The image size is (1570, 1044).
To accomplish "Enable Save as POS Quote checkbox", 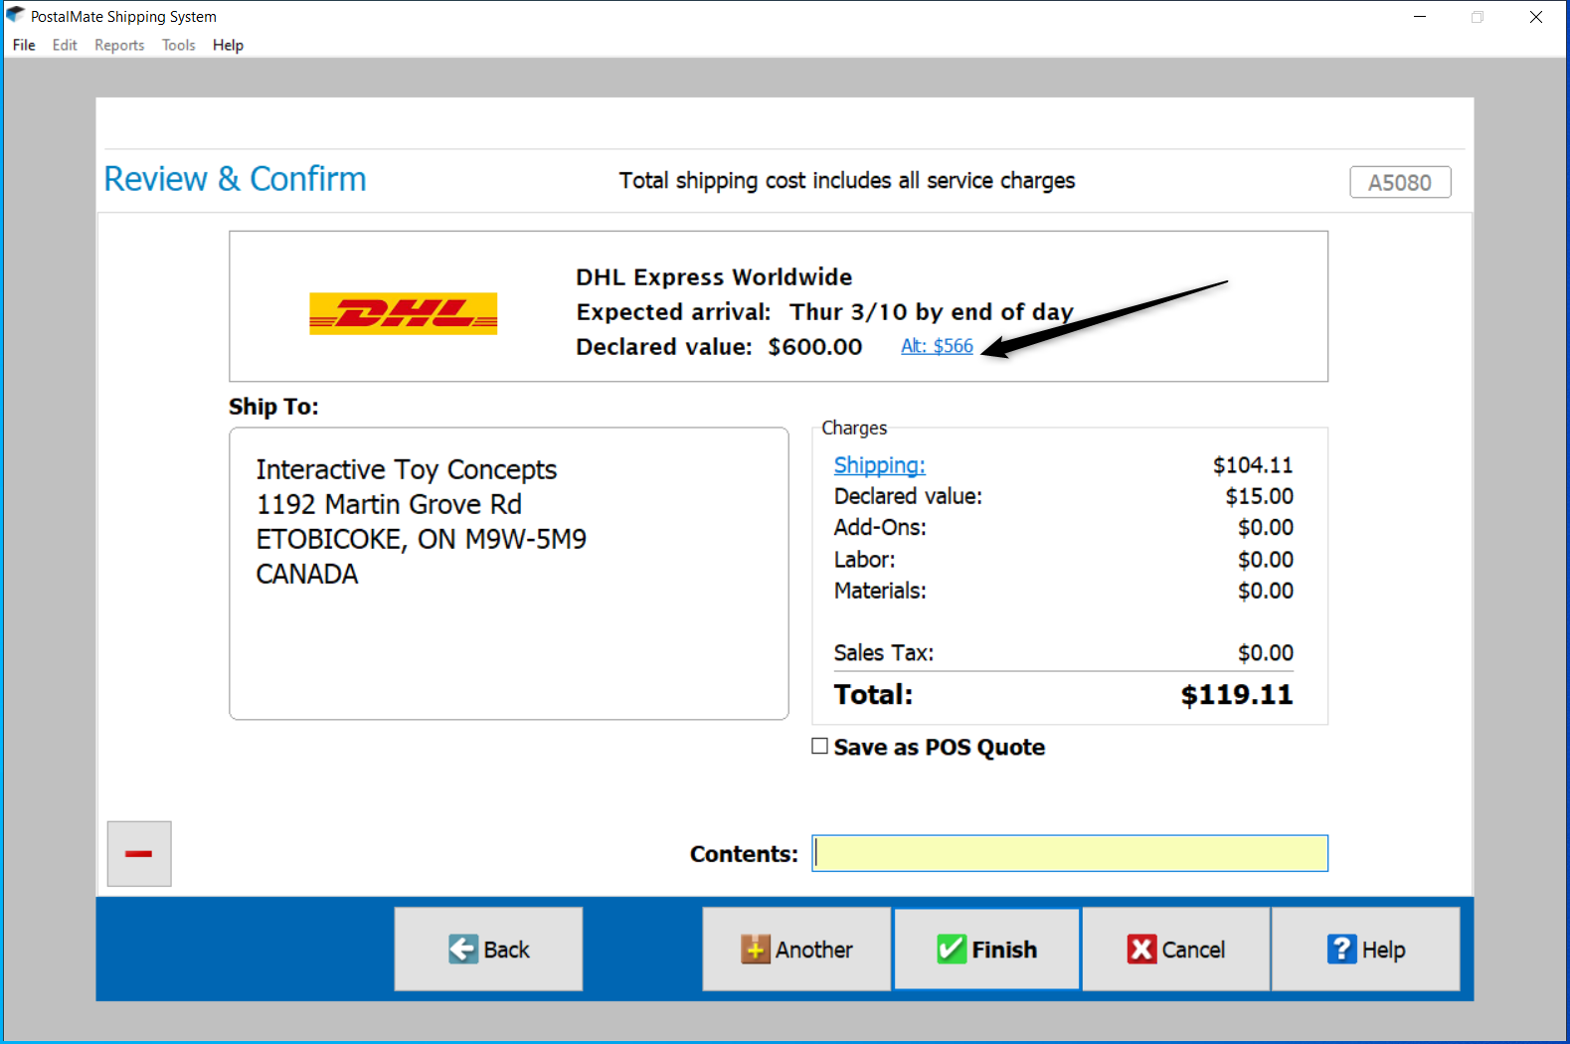I will point(820,746).
